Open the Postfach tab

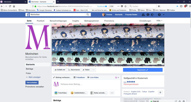tap(41, 21)
